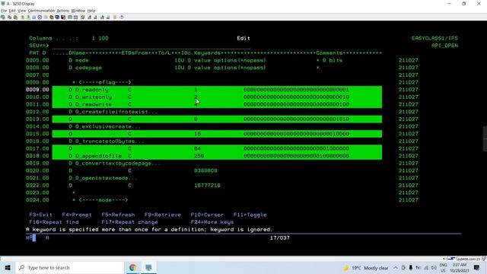
Task: Click the 5250 Display title bar app icon
Action: (x=3, y=4)
